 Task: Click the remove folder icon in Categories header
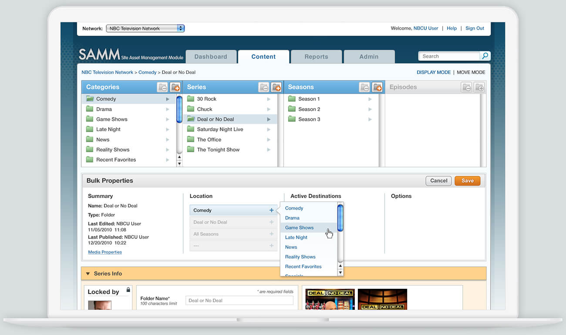pos(162,87)
